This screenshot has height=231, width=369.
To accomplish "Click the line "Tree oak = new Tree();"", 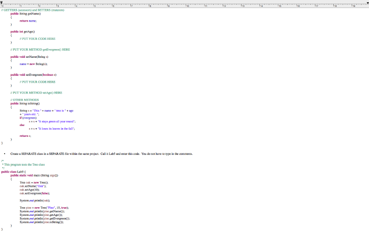I will point(34,183).
